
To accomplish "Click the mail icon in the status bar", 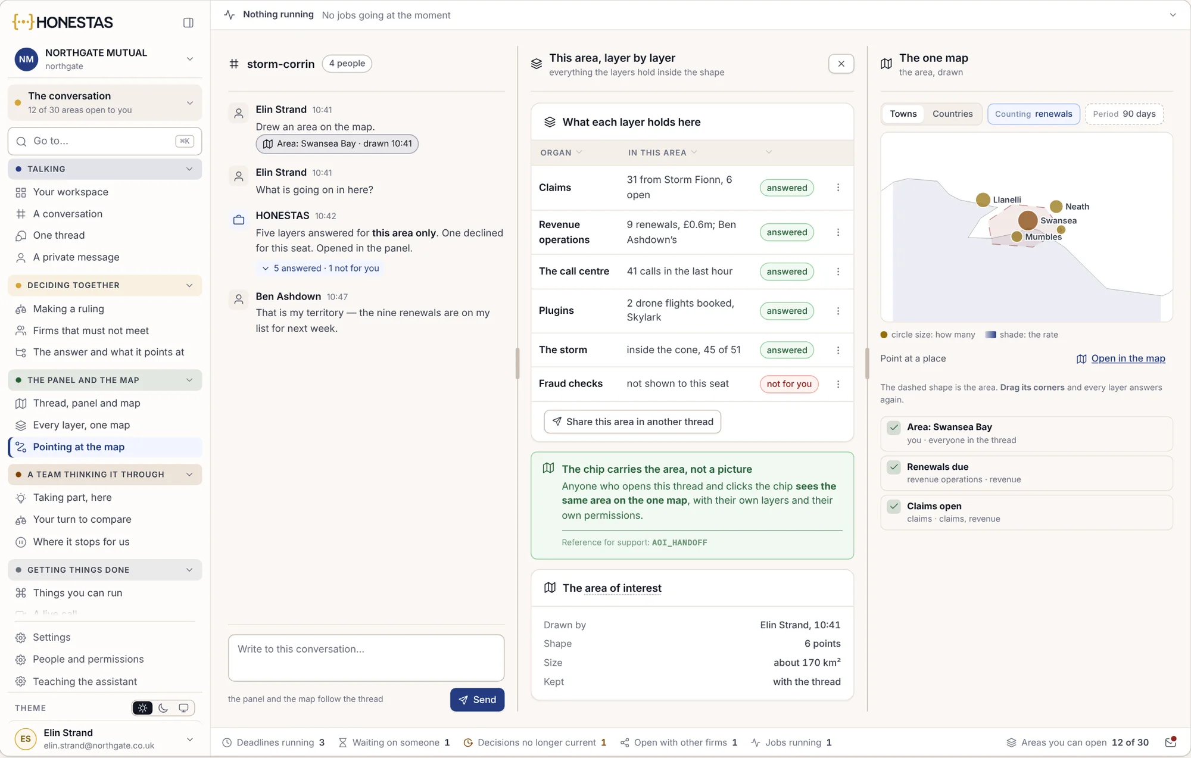I will [1170, 742].
